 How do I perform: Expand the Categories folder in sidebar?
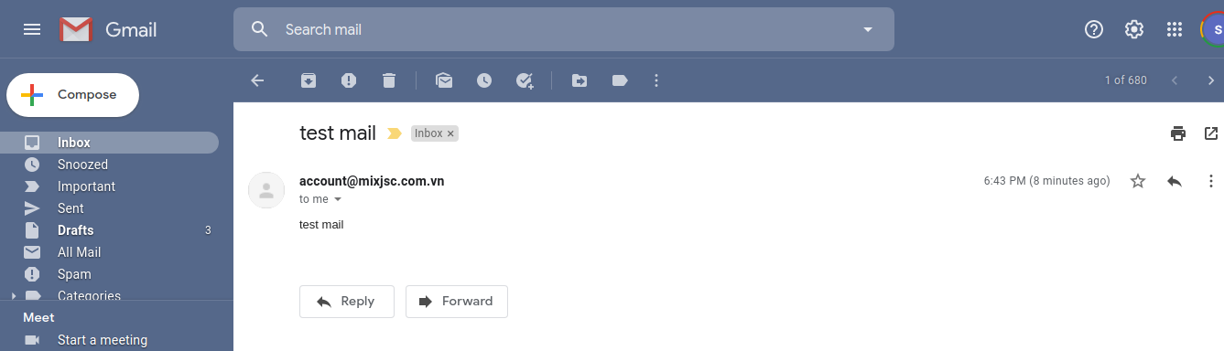pos(13,296)
